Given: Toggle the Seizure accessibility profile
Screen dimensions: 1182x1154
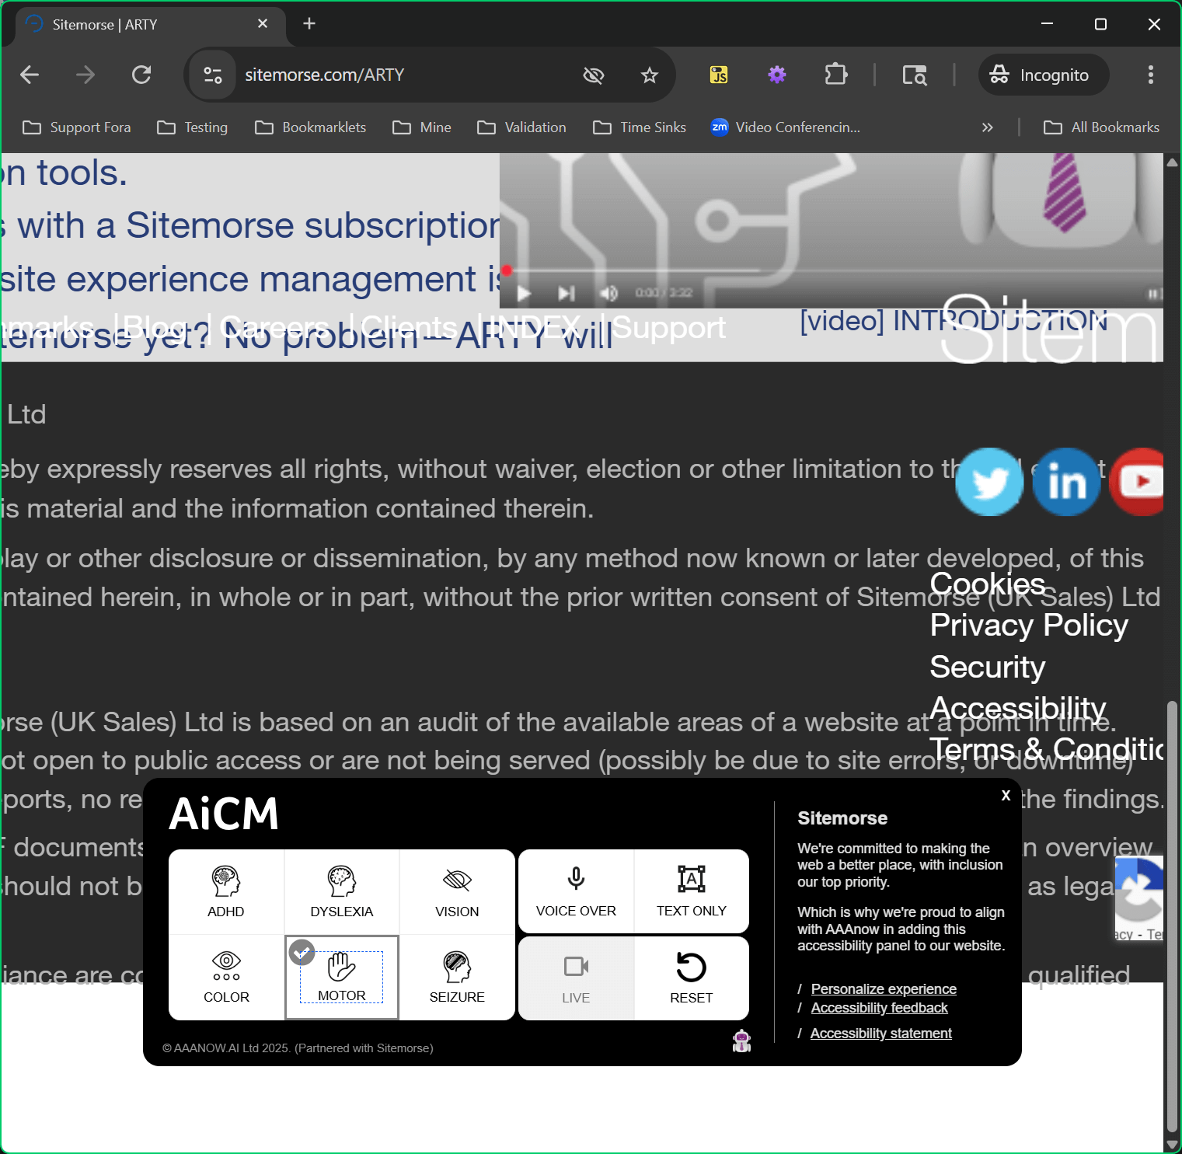Looking at the screenshot, I should click(457, 978).
